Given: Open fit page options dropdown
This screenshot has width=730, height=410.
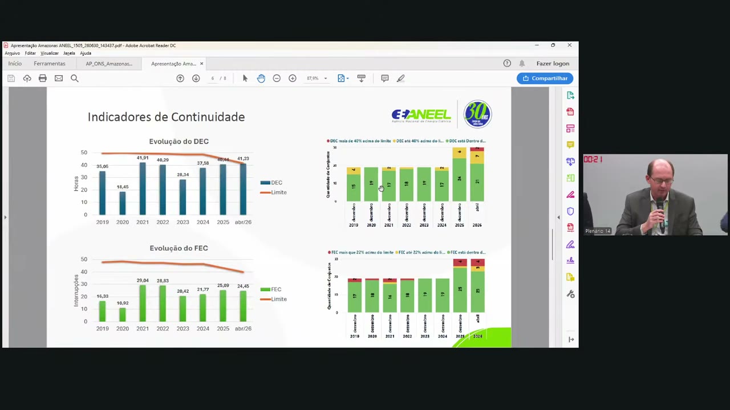Looking at the screenshot, I should click(343, 78).
